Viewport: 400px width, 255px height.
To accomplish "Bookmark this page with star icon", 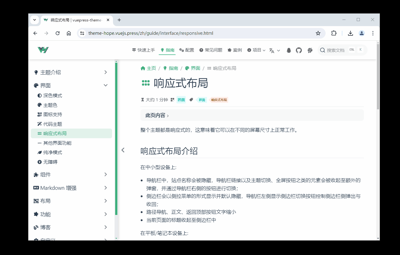I will coord(318,33).
